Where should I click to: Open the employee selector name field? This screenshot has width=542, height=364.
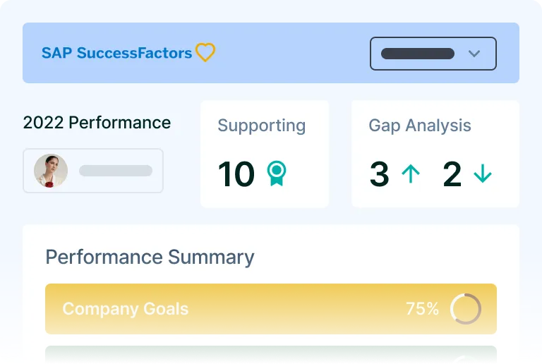pos(116,171)
